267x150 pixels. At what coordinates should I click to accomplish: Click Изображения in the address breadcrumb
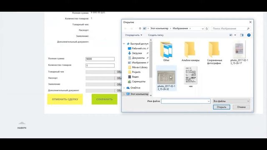pyautogui.click(x=180, y=28)
